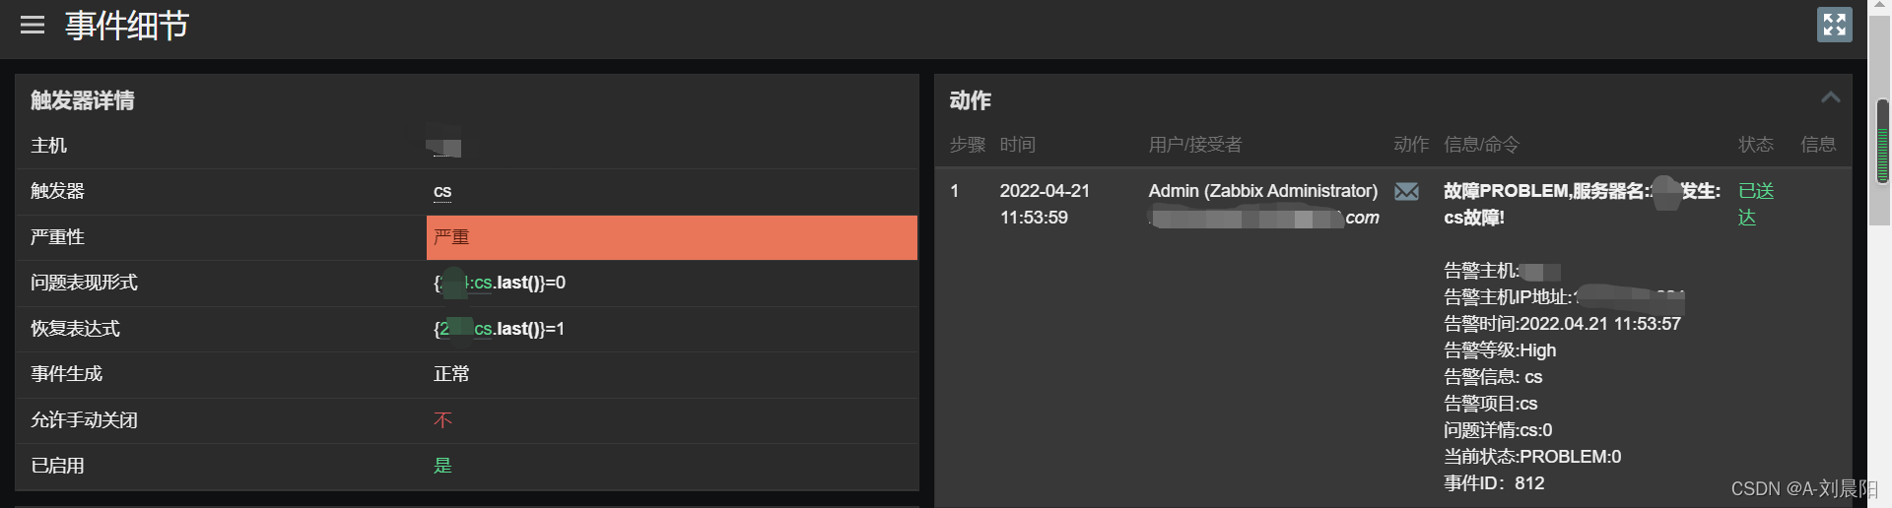Click the vertical page scrollbar
Screen dimensions: 1892x508
[x=1882, y=143]
